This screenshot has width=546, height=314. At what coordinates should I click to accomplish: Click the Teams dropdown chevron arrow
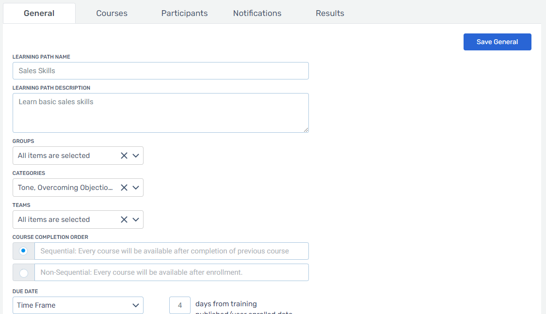point(136,220)
